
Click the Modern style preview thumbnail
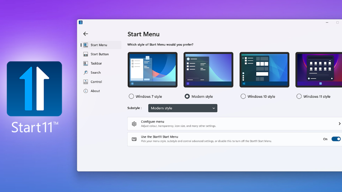(x=208, y=70)
